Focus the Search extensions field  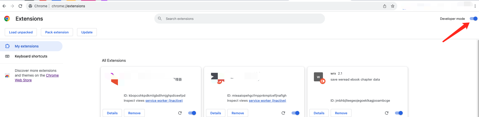click(240, 19)
